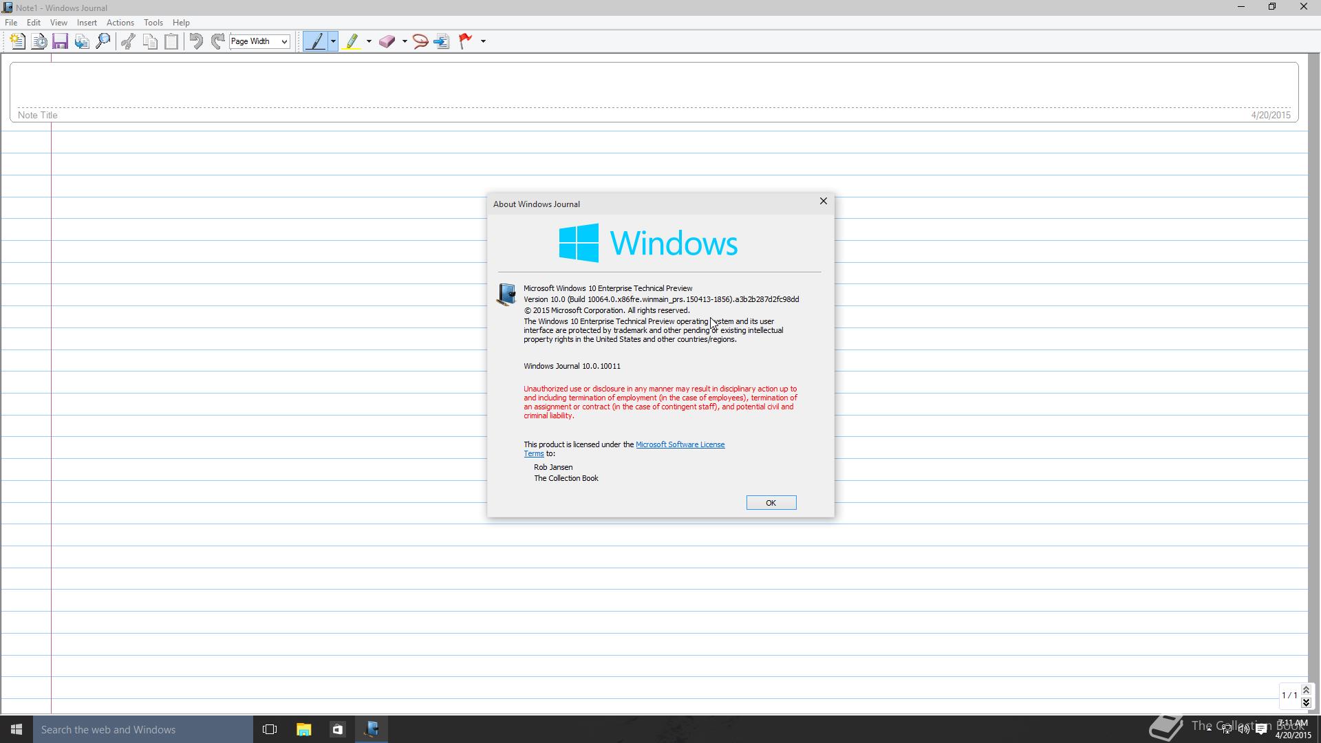The height and width of the screenshot is (743, 1321).
Task: Click the 4/20/2015 date in note header
Action: pos(1271,115)
